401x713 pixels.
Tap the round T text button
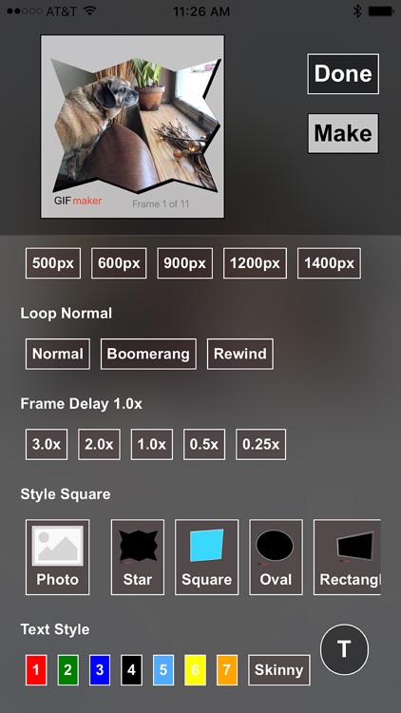345,648
